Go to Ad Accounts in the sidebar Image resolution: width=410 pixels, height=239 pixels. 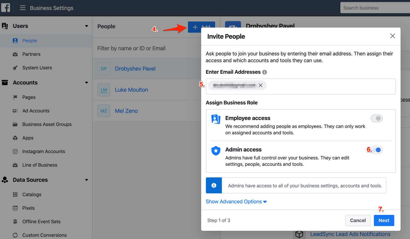[x=36, y=111]
